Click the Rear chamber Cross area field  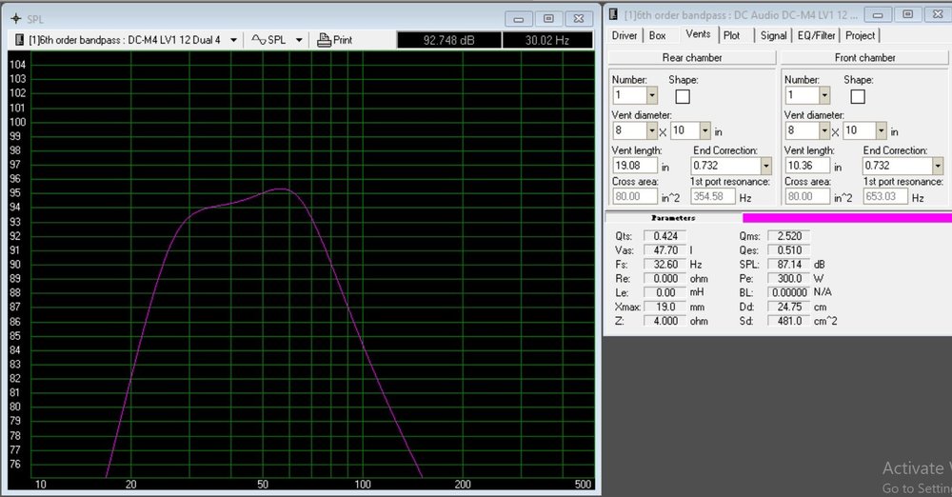[x=635, y=197]
